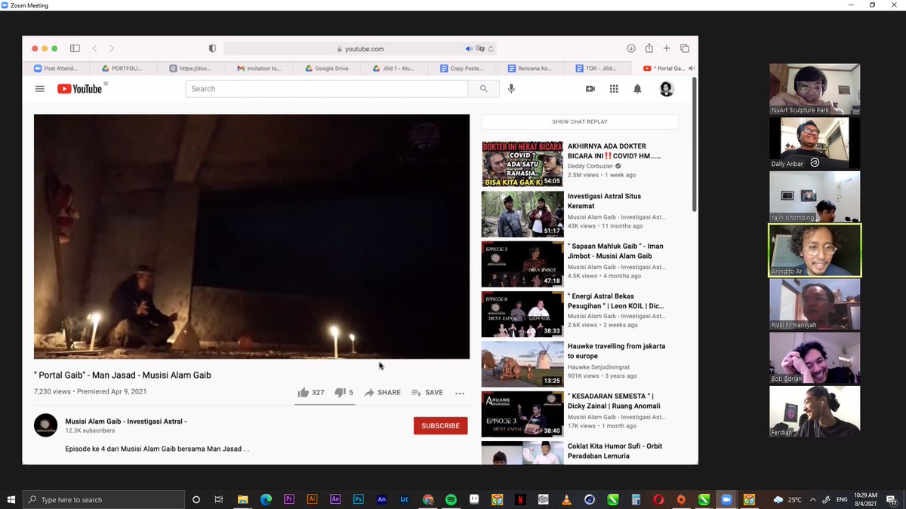Open the YouTube apps grid
Screen dimensions: 906x509
pyautogui.click(x=614, y=89)
